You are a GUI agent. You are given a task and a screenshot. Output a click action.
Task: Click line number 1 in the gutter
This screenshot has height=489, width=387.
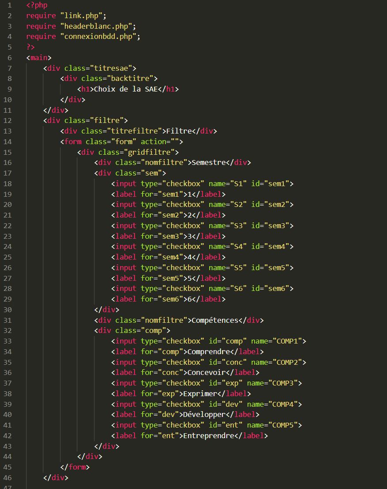click(9, 5)
